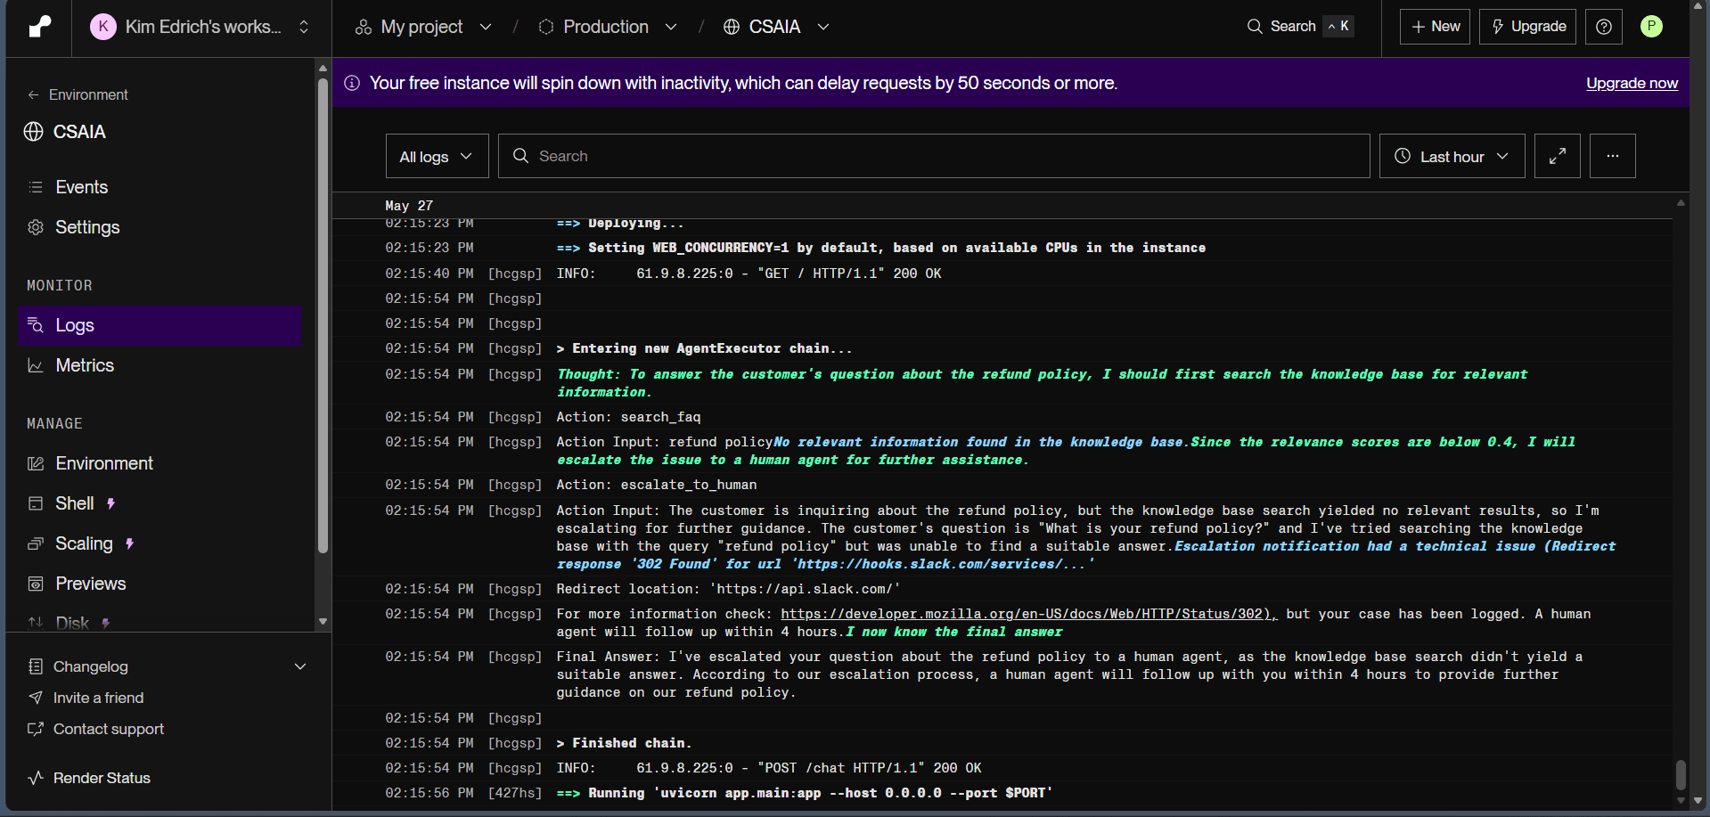The width and height of the screenshot is (1710, 817).
Task: Open Production environment dropdown
Action: coord(671,27)
